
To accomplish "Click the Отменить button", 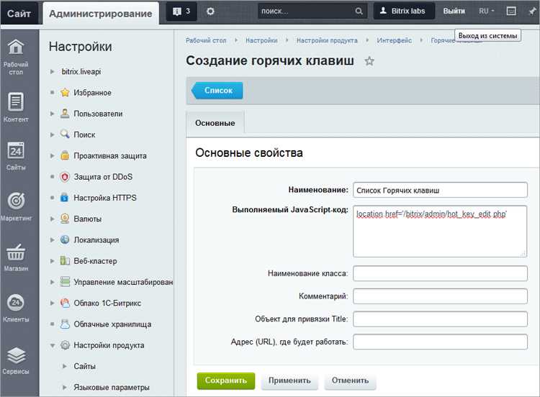I will tap(350, 380).
